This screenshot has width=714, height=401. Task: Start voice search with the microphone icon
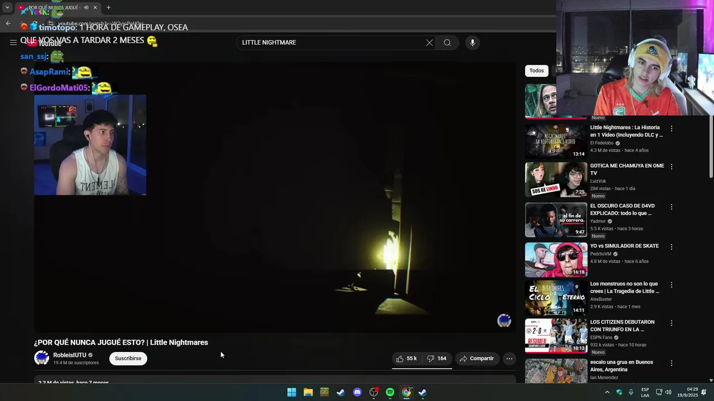tap(472, 43)
